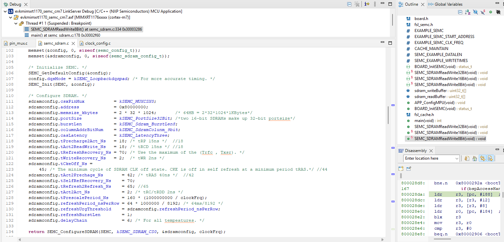This screenshot has width=504, height=242.
Task: Click the SEMC_Init(SEMC, &config) line in the editor
Action: (x=62, y=84)
